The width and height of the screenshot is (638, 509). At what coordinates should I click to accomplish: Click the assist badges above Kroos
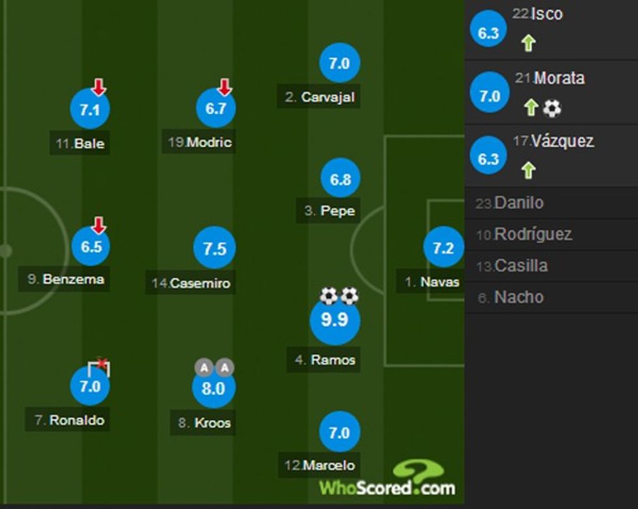pos(214,368)
